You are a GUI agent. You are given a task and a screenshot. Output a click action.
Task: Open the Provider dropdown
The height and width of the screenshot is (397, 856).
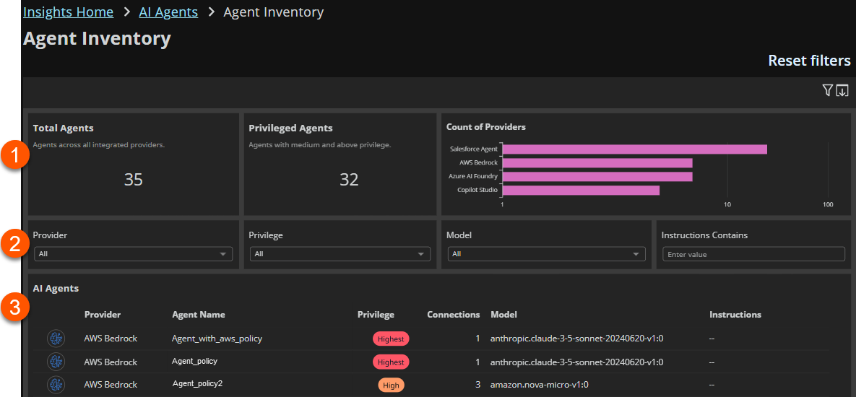(x=133, y=254)
